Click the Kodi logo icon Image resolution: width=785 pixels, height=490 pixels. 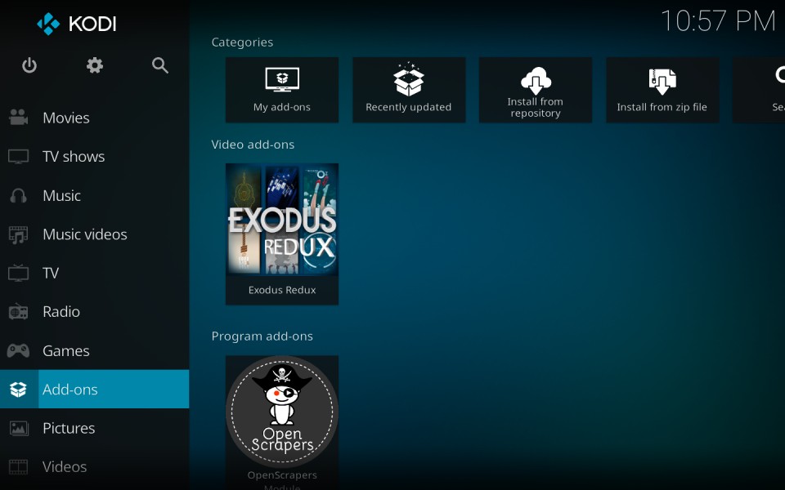click(x=48, y=24)
